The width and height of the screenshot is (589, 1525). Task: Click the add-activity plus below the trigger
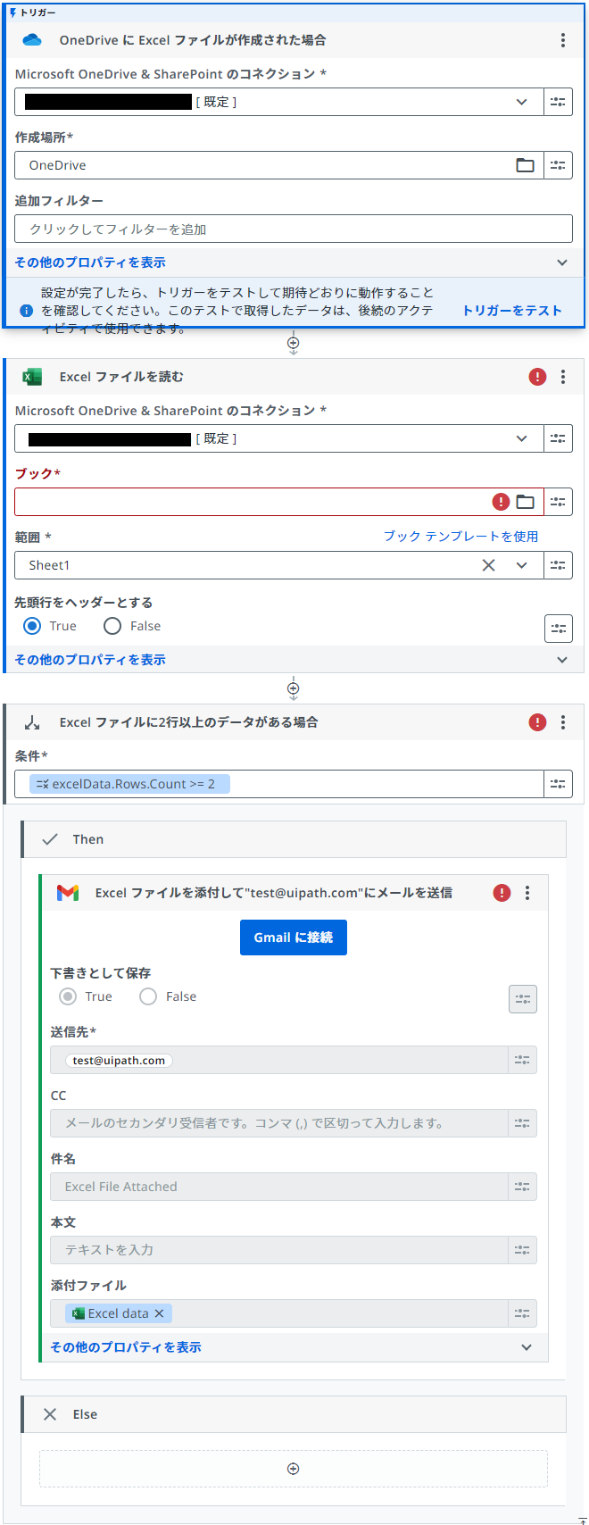293,343
